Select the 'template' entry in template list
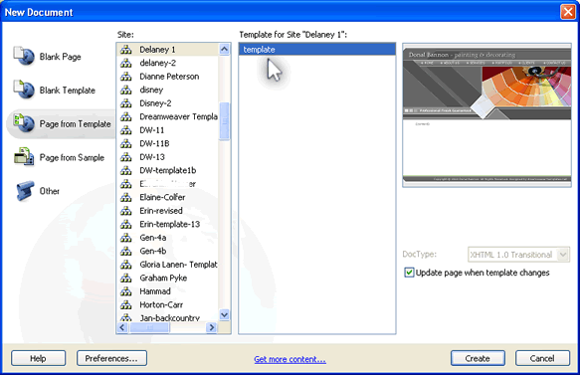This screenshot has width=580, height=375. (317, 50)
